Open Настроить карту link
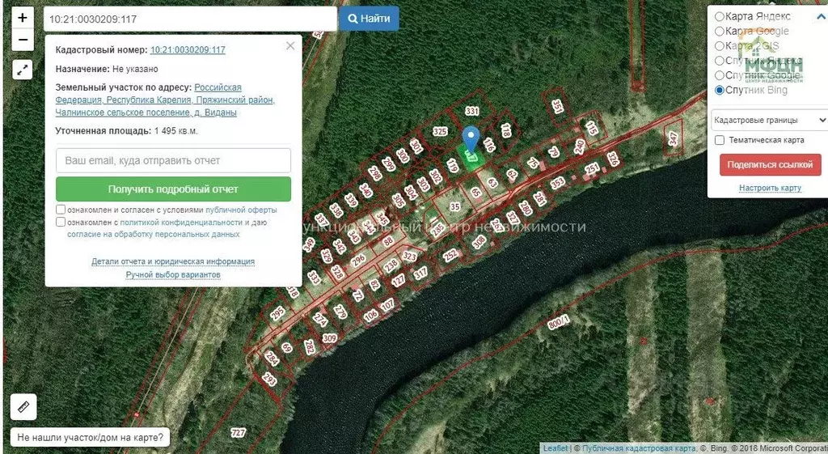The width and height of the screenshot is (828, 454). coord(770,188)
